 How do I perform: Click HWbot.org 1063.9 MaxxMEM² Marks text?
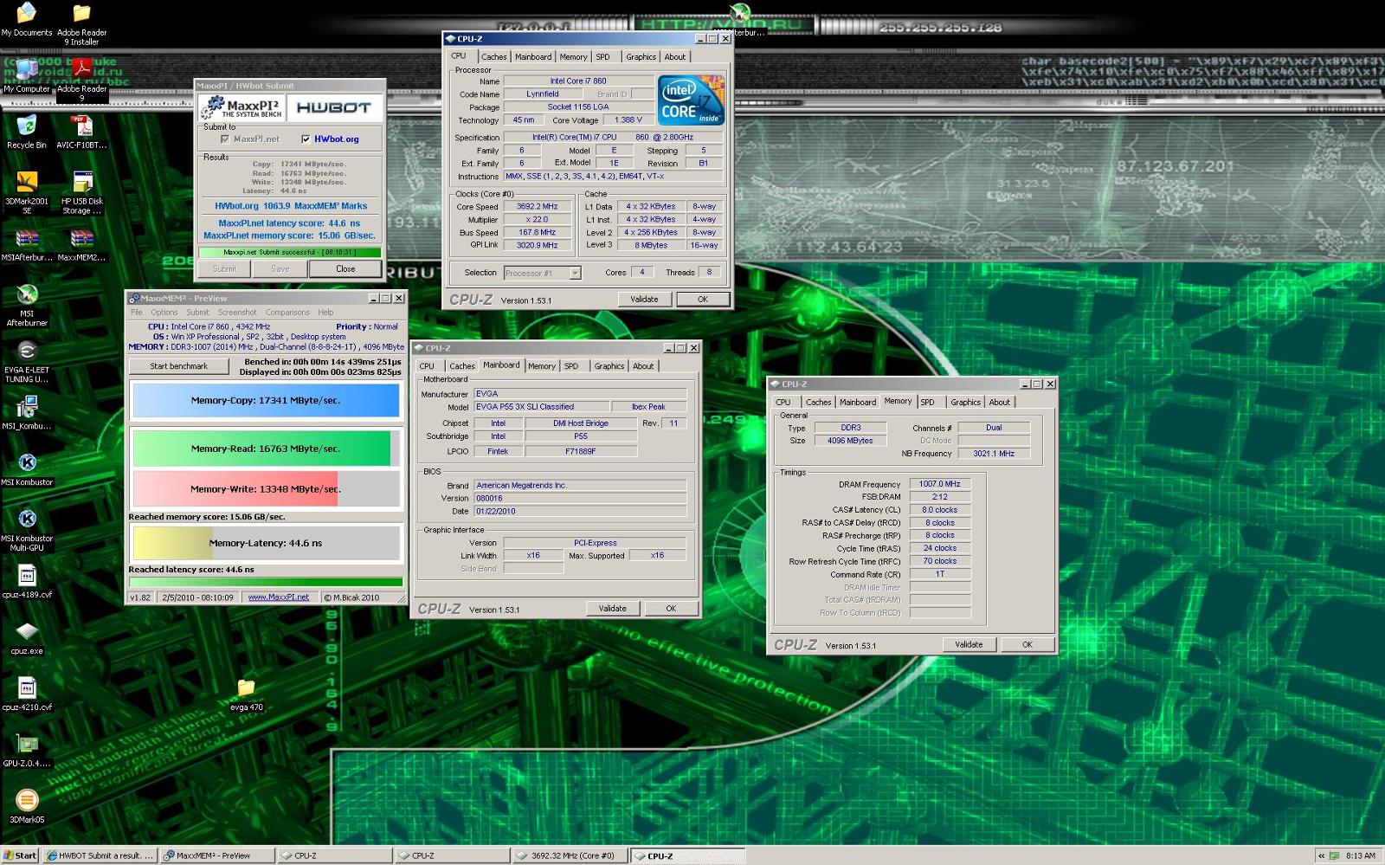291,206
